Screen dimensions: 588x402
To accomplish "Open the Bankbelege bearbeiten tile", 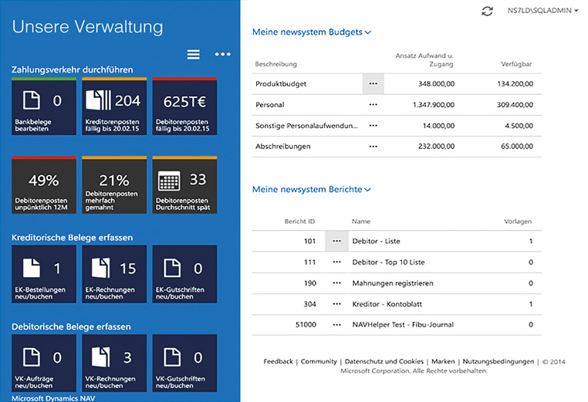I will tap(44, 106).
